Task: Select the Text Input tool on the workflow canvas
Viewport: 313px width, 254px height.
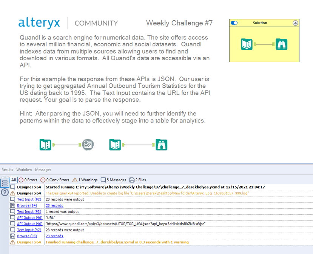Action: click(x=45, y=145)
